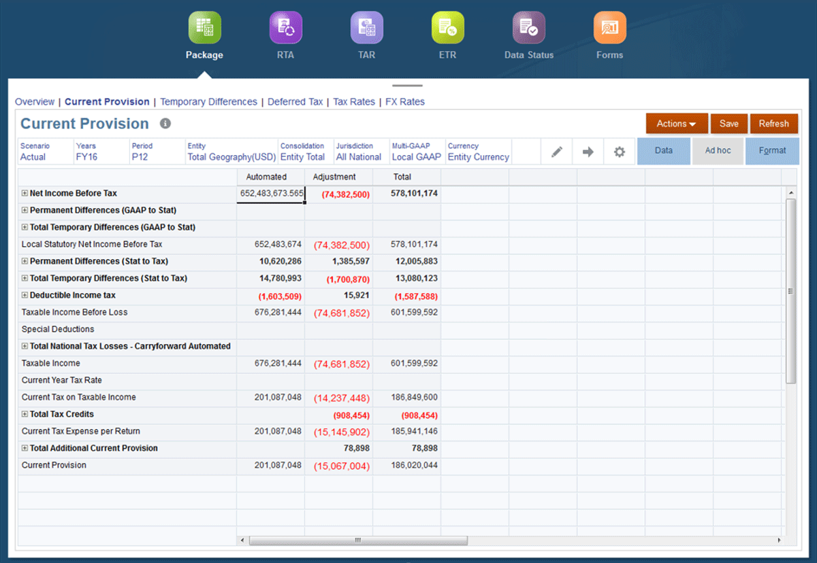Click the Refresh button
817x563 pixels.
tap(773, 124)
